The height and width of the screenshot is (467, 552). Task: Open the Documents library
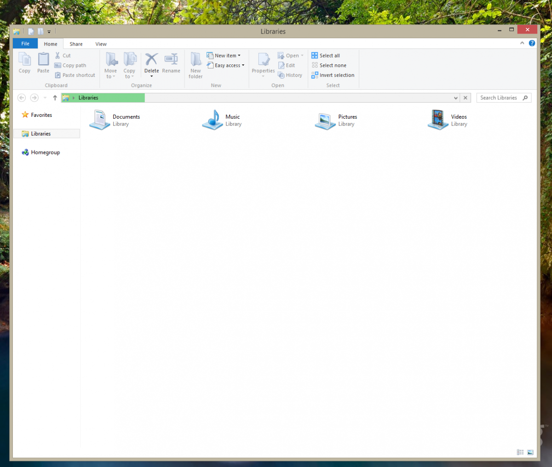(115, 120)
